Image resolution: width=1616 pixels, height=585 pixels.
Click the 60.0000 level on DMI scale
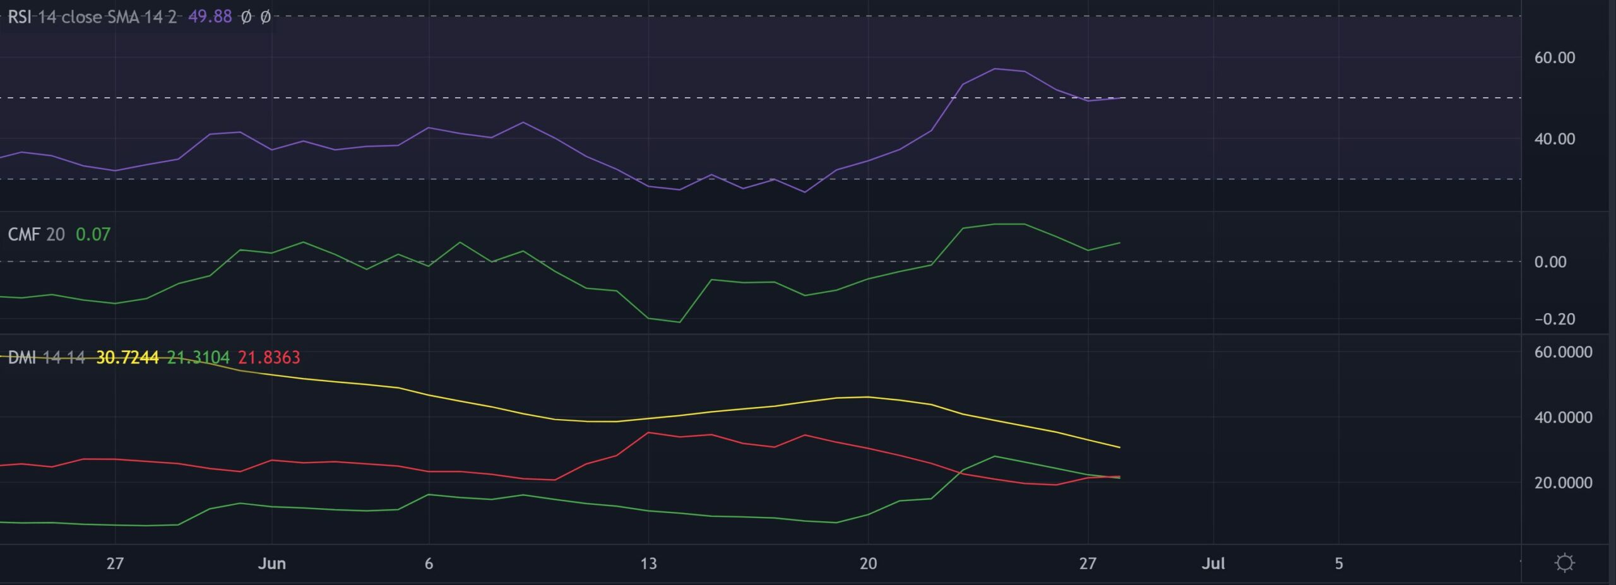click(1563, 352)
